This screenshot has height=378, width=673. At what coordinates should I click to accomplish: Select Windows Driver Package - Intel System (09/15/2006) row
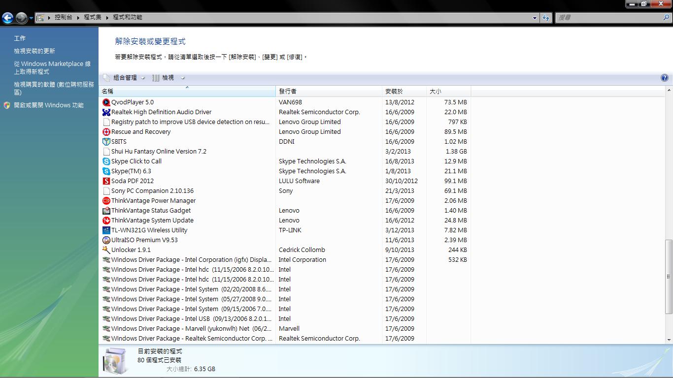pos(285,309)
